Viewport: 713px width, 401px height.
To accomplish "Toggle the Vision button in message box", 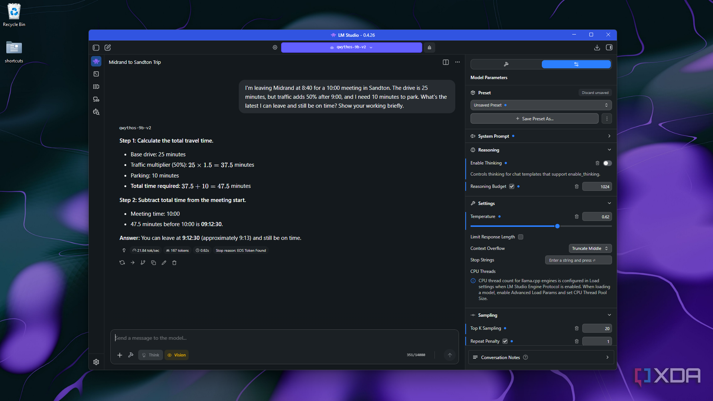I will (x=176, y=355).
